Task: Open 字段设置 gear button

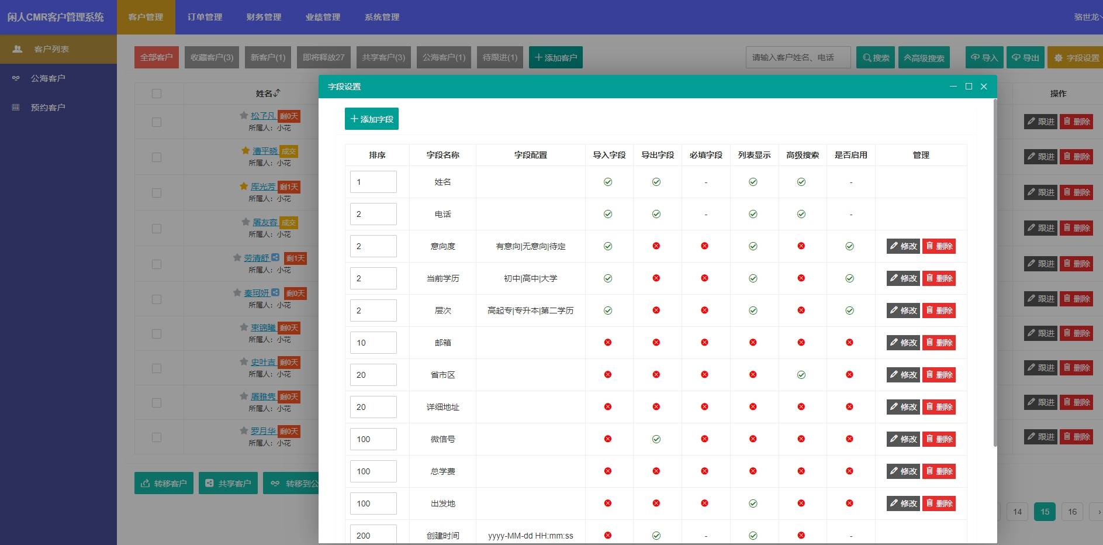Action: coord(1076,57)
